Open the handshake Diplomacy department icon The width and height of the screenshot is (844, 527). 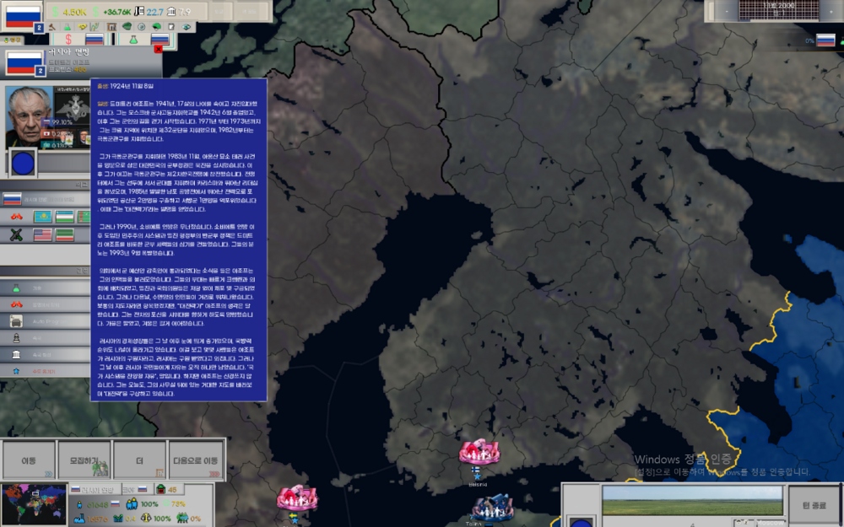click(82, 26)
